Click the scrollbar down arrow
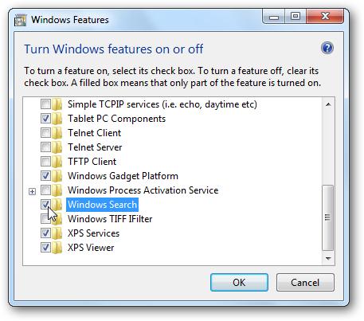The image size is (364, 321). coord(328,258)
